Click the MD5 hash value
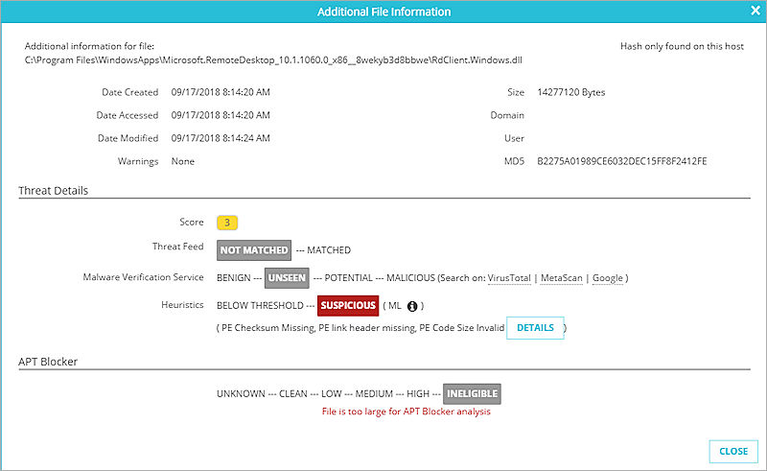This screenshot has height=471, width=767. coord(622,161)
